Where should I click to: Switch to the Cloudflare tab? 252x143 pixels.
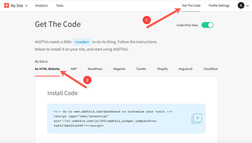pos(211,69)
